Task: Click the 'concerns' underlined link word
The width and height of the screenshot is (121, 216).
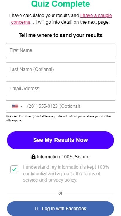Action: (x=20, y=22)
